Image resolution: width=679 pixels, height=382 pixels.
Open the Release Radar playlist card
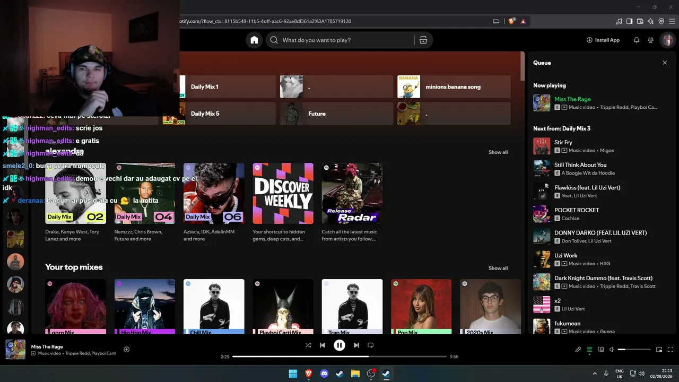coord(352,203)
